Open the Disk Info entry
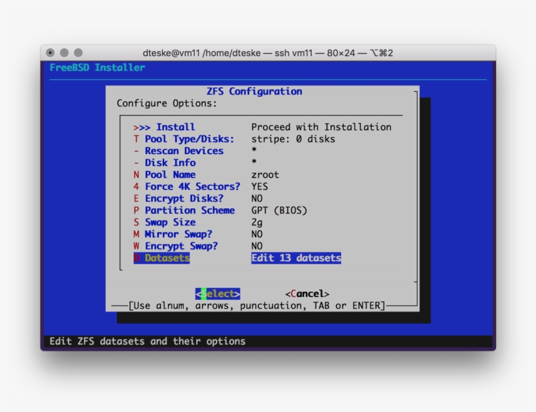This screenshot has height=412, width=536. tap(170, 163)
